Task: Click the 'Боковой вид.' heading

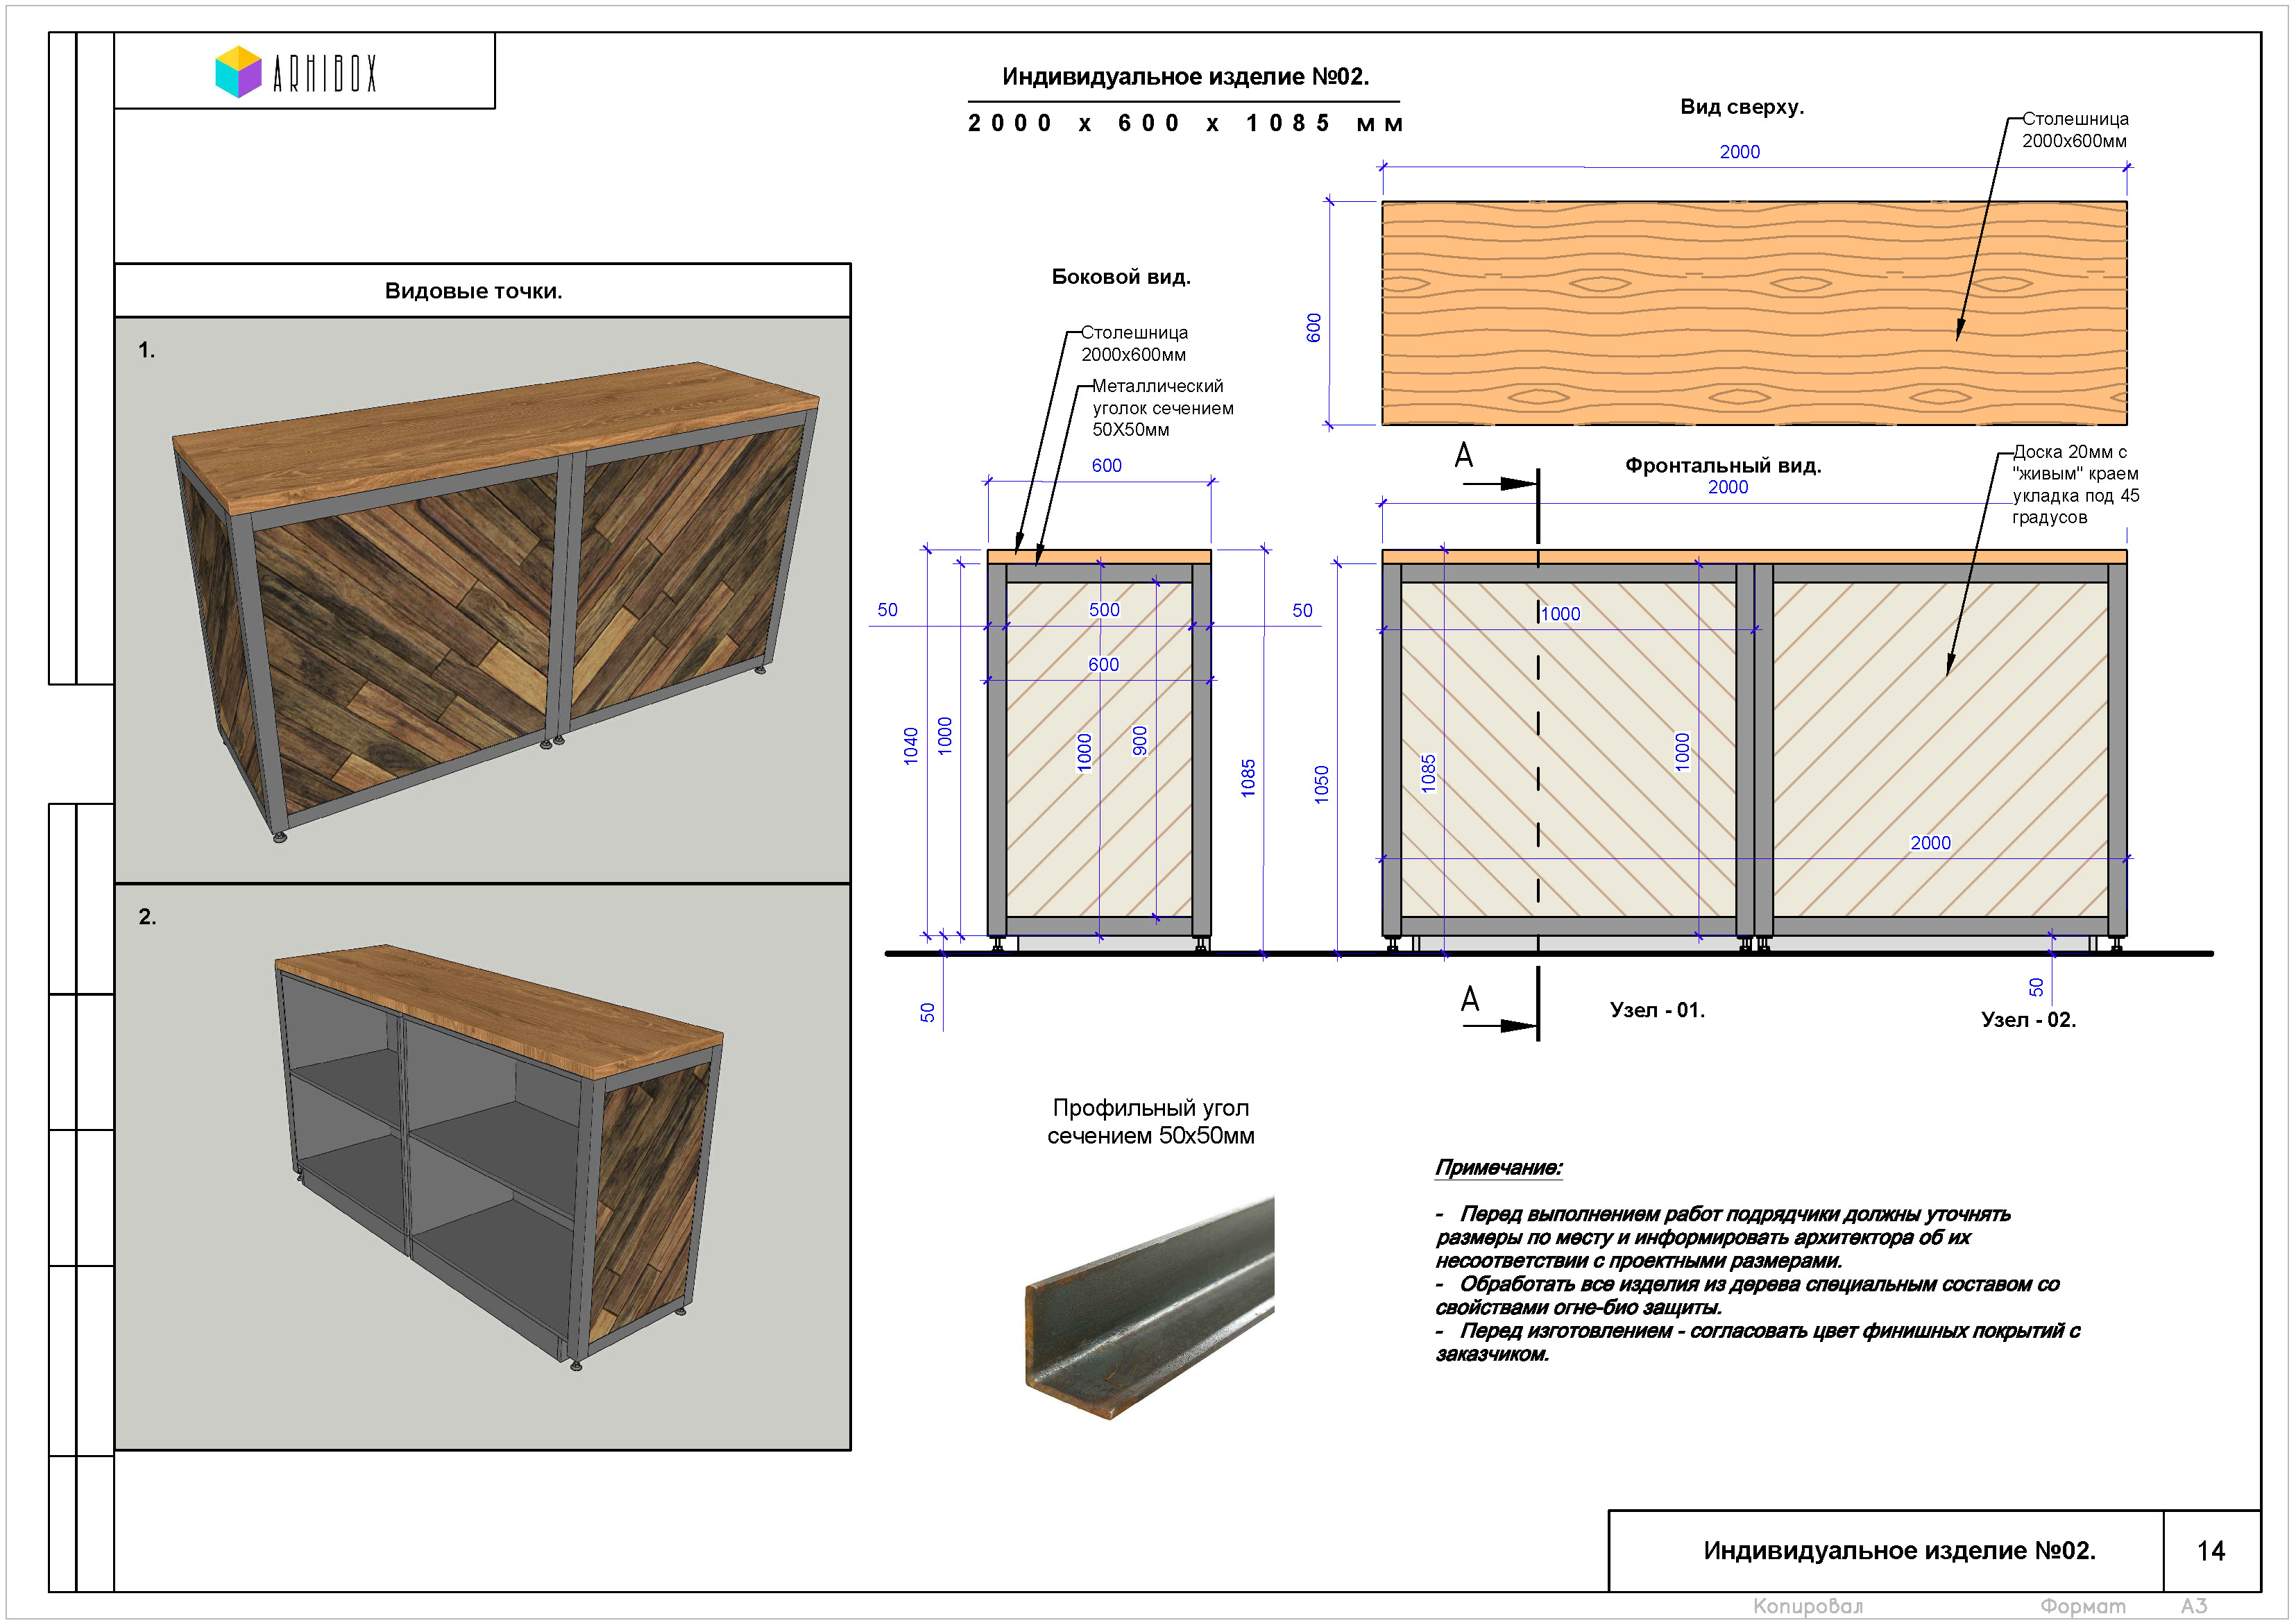Action: [1121, 277]
